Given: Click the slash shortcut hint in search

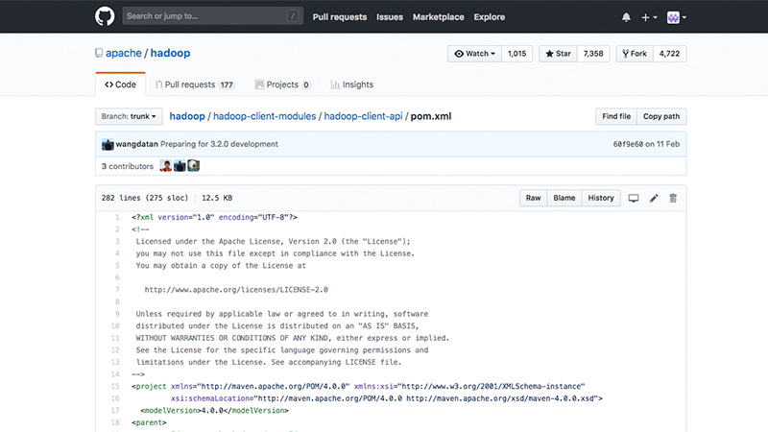Looking at the screenshot, I should pos(293,16).
